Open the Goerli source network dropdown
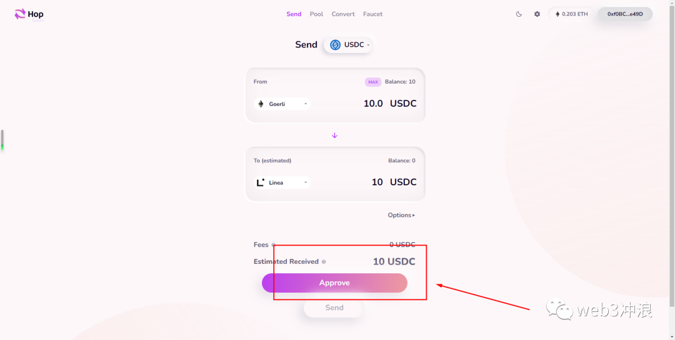 [282, 104]
